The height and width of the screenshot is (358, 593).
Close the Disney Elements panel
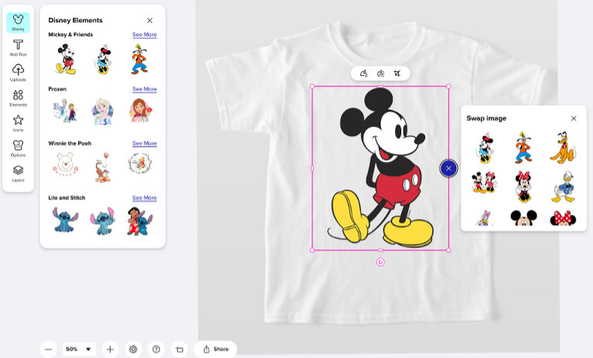(x=150, y=20)
